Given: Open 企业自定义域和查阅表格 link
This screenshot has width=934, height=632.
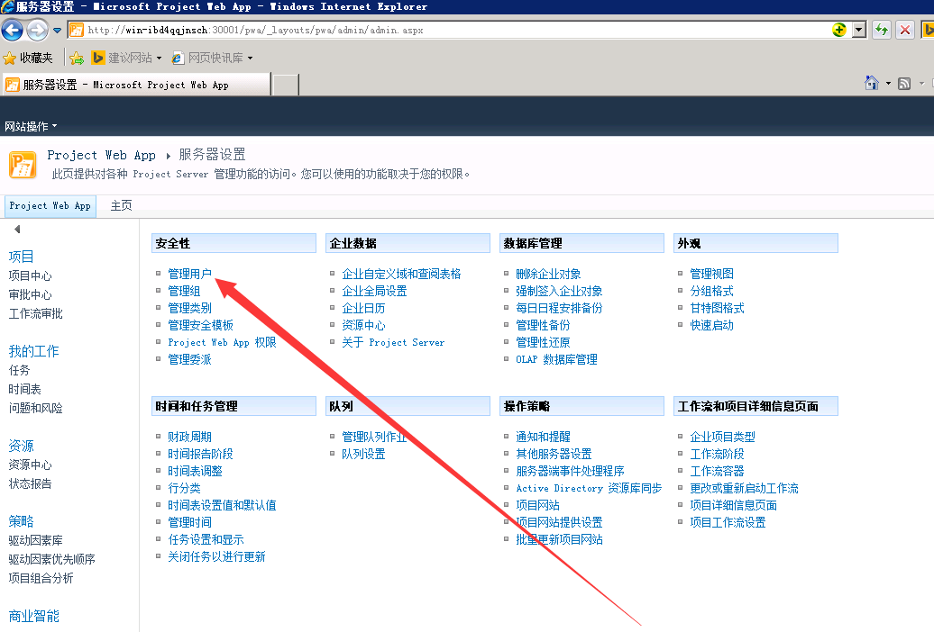Looking at the screenshot, I should pyautogui.click(x=401, y=274).
